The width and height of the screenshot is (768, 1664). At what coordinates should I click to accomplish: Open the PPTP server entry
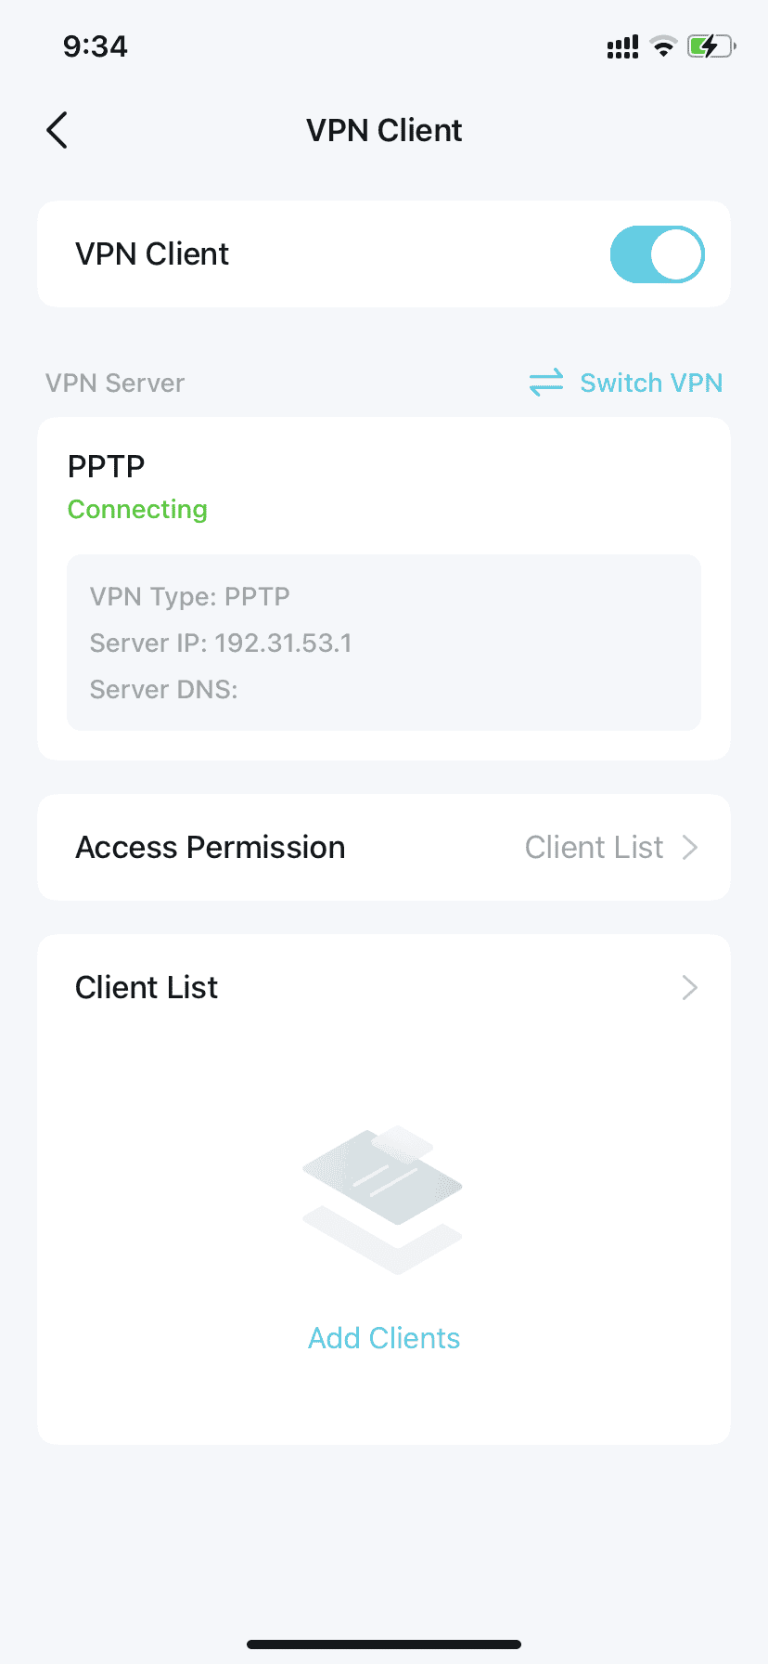tap(384, 589)
